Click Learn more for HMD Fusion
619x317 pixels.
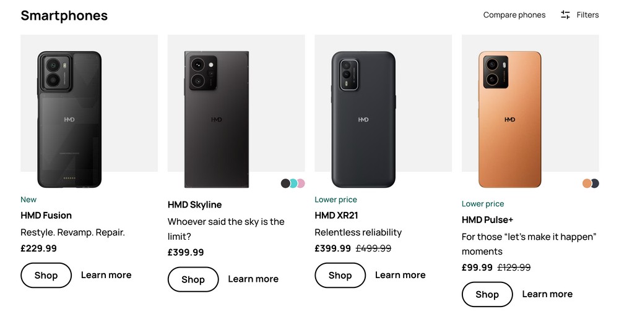(x=106, y=275)
